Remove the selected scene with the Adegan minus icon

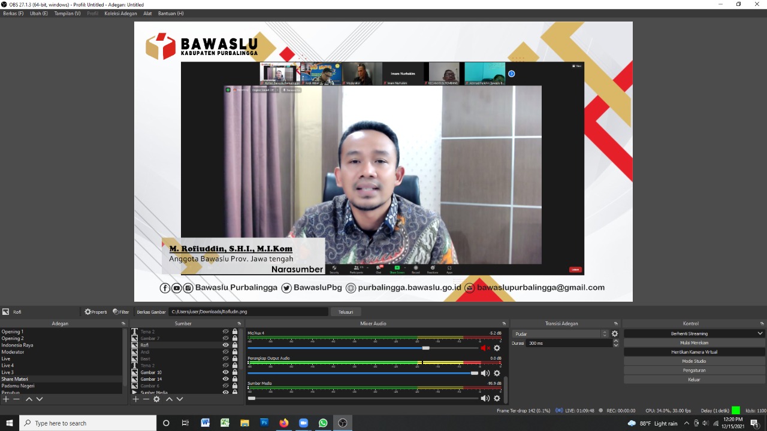point(16,399)
